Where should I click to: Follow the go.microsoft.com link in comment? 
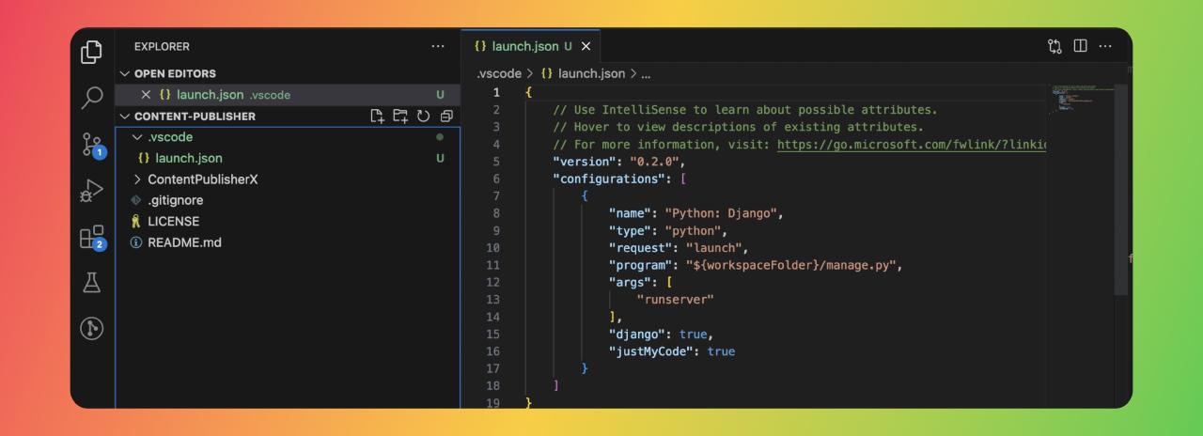tap(912, 144)
